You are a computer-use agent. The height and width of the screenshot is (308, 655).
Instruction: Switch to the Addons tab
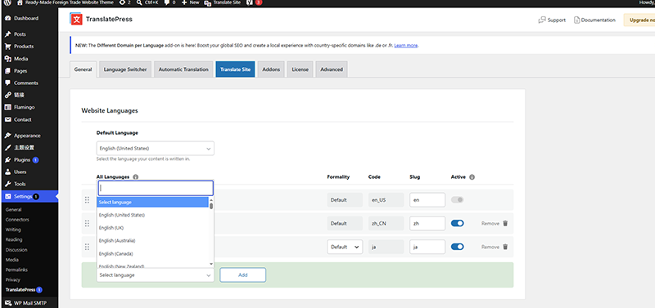[271, 69]
